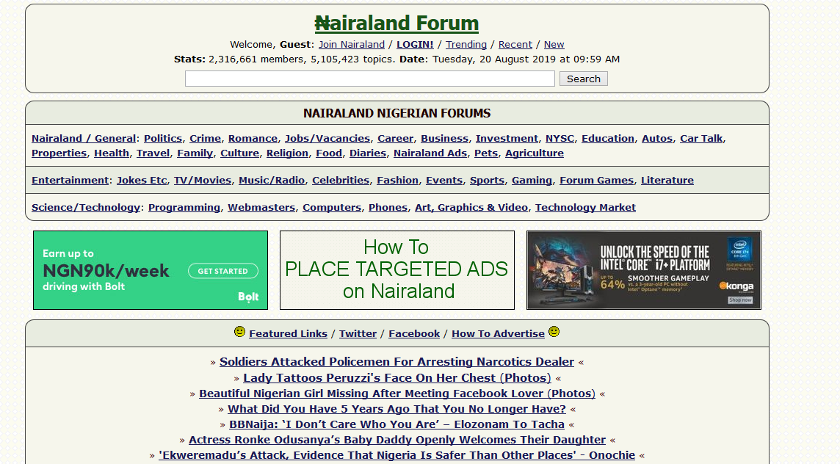840x464 pixels.
Task: Open the Join Nairaland link
Action: (352, 45)
